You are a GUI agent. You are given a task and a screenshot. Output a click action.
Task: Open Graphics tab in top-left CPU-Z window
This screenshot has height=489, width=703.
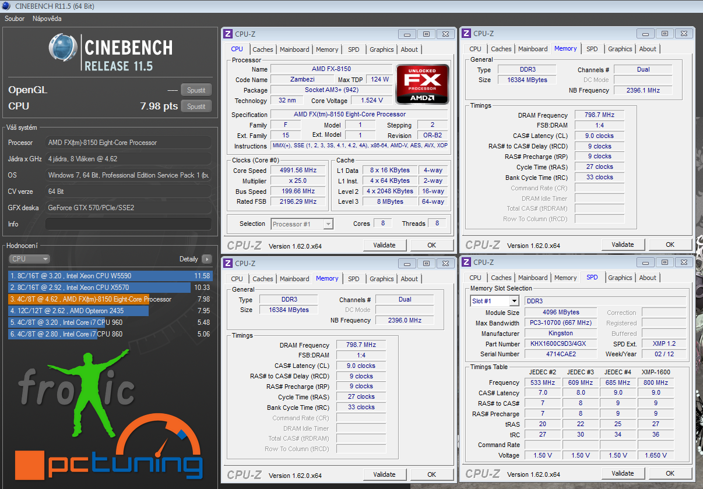point(382,49)
